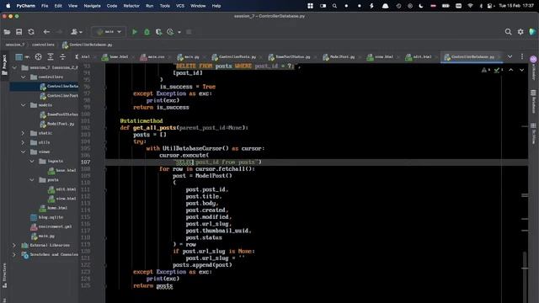Click the purple assistant icon on right stripe
Viewport: 539px width, 303px height.
coord(533,60)
